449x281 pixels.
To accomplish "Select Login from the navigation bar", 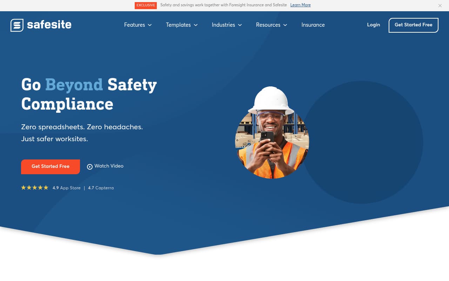I will coord(373,25).
